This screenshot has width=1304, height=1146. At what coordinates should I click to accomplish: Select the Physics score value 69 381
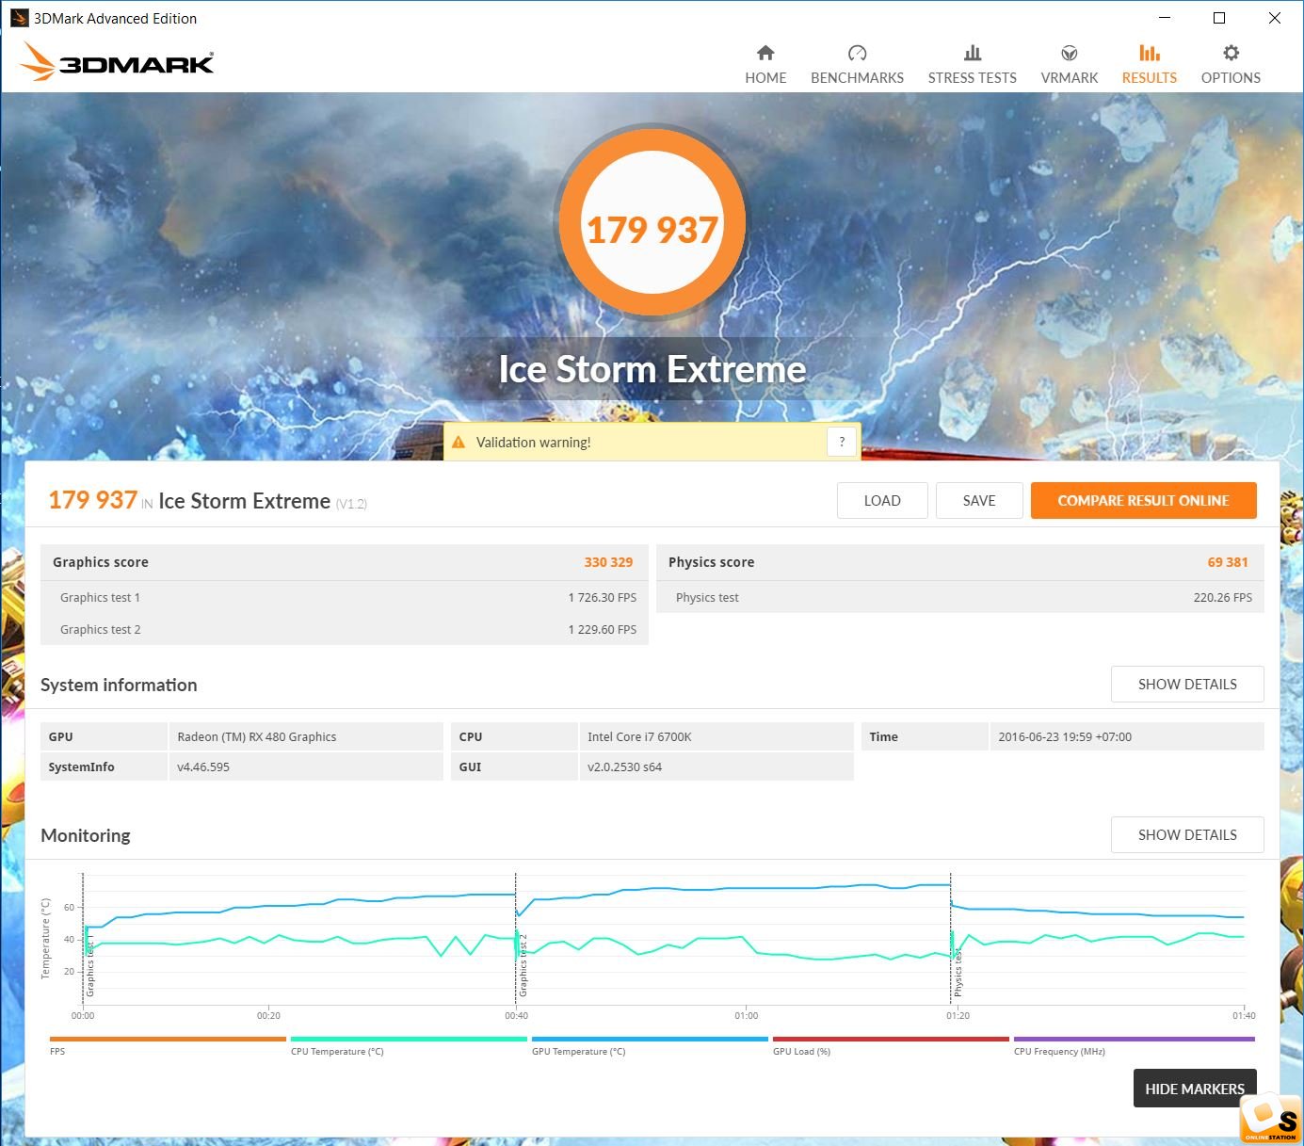point(1228,562)
